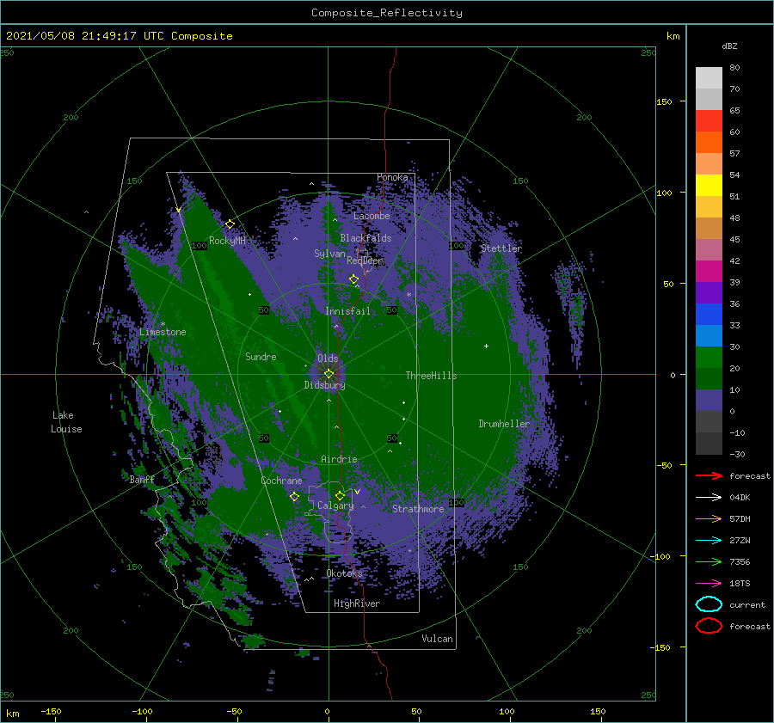Image resolution: width=774 pixels, height=723 pixels.
Task: Click the Olds city label
Action: point(328,358)
